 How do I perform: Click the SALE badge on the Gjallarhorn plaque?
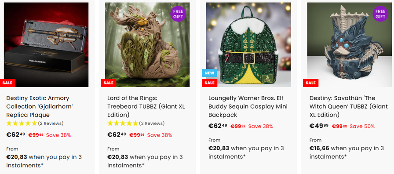7,83
